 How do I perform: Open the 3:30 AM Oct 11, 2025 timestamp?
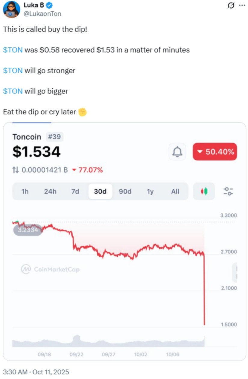click(36, 372)
